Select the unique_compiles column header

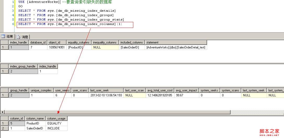tap(41, 90)
